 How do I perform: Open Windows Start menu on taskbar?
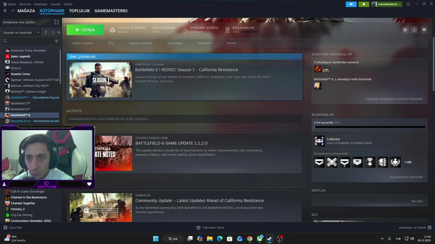[156, 239]
